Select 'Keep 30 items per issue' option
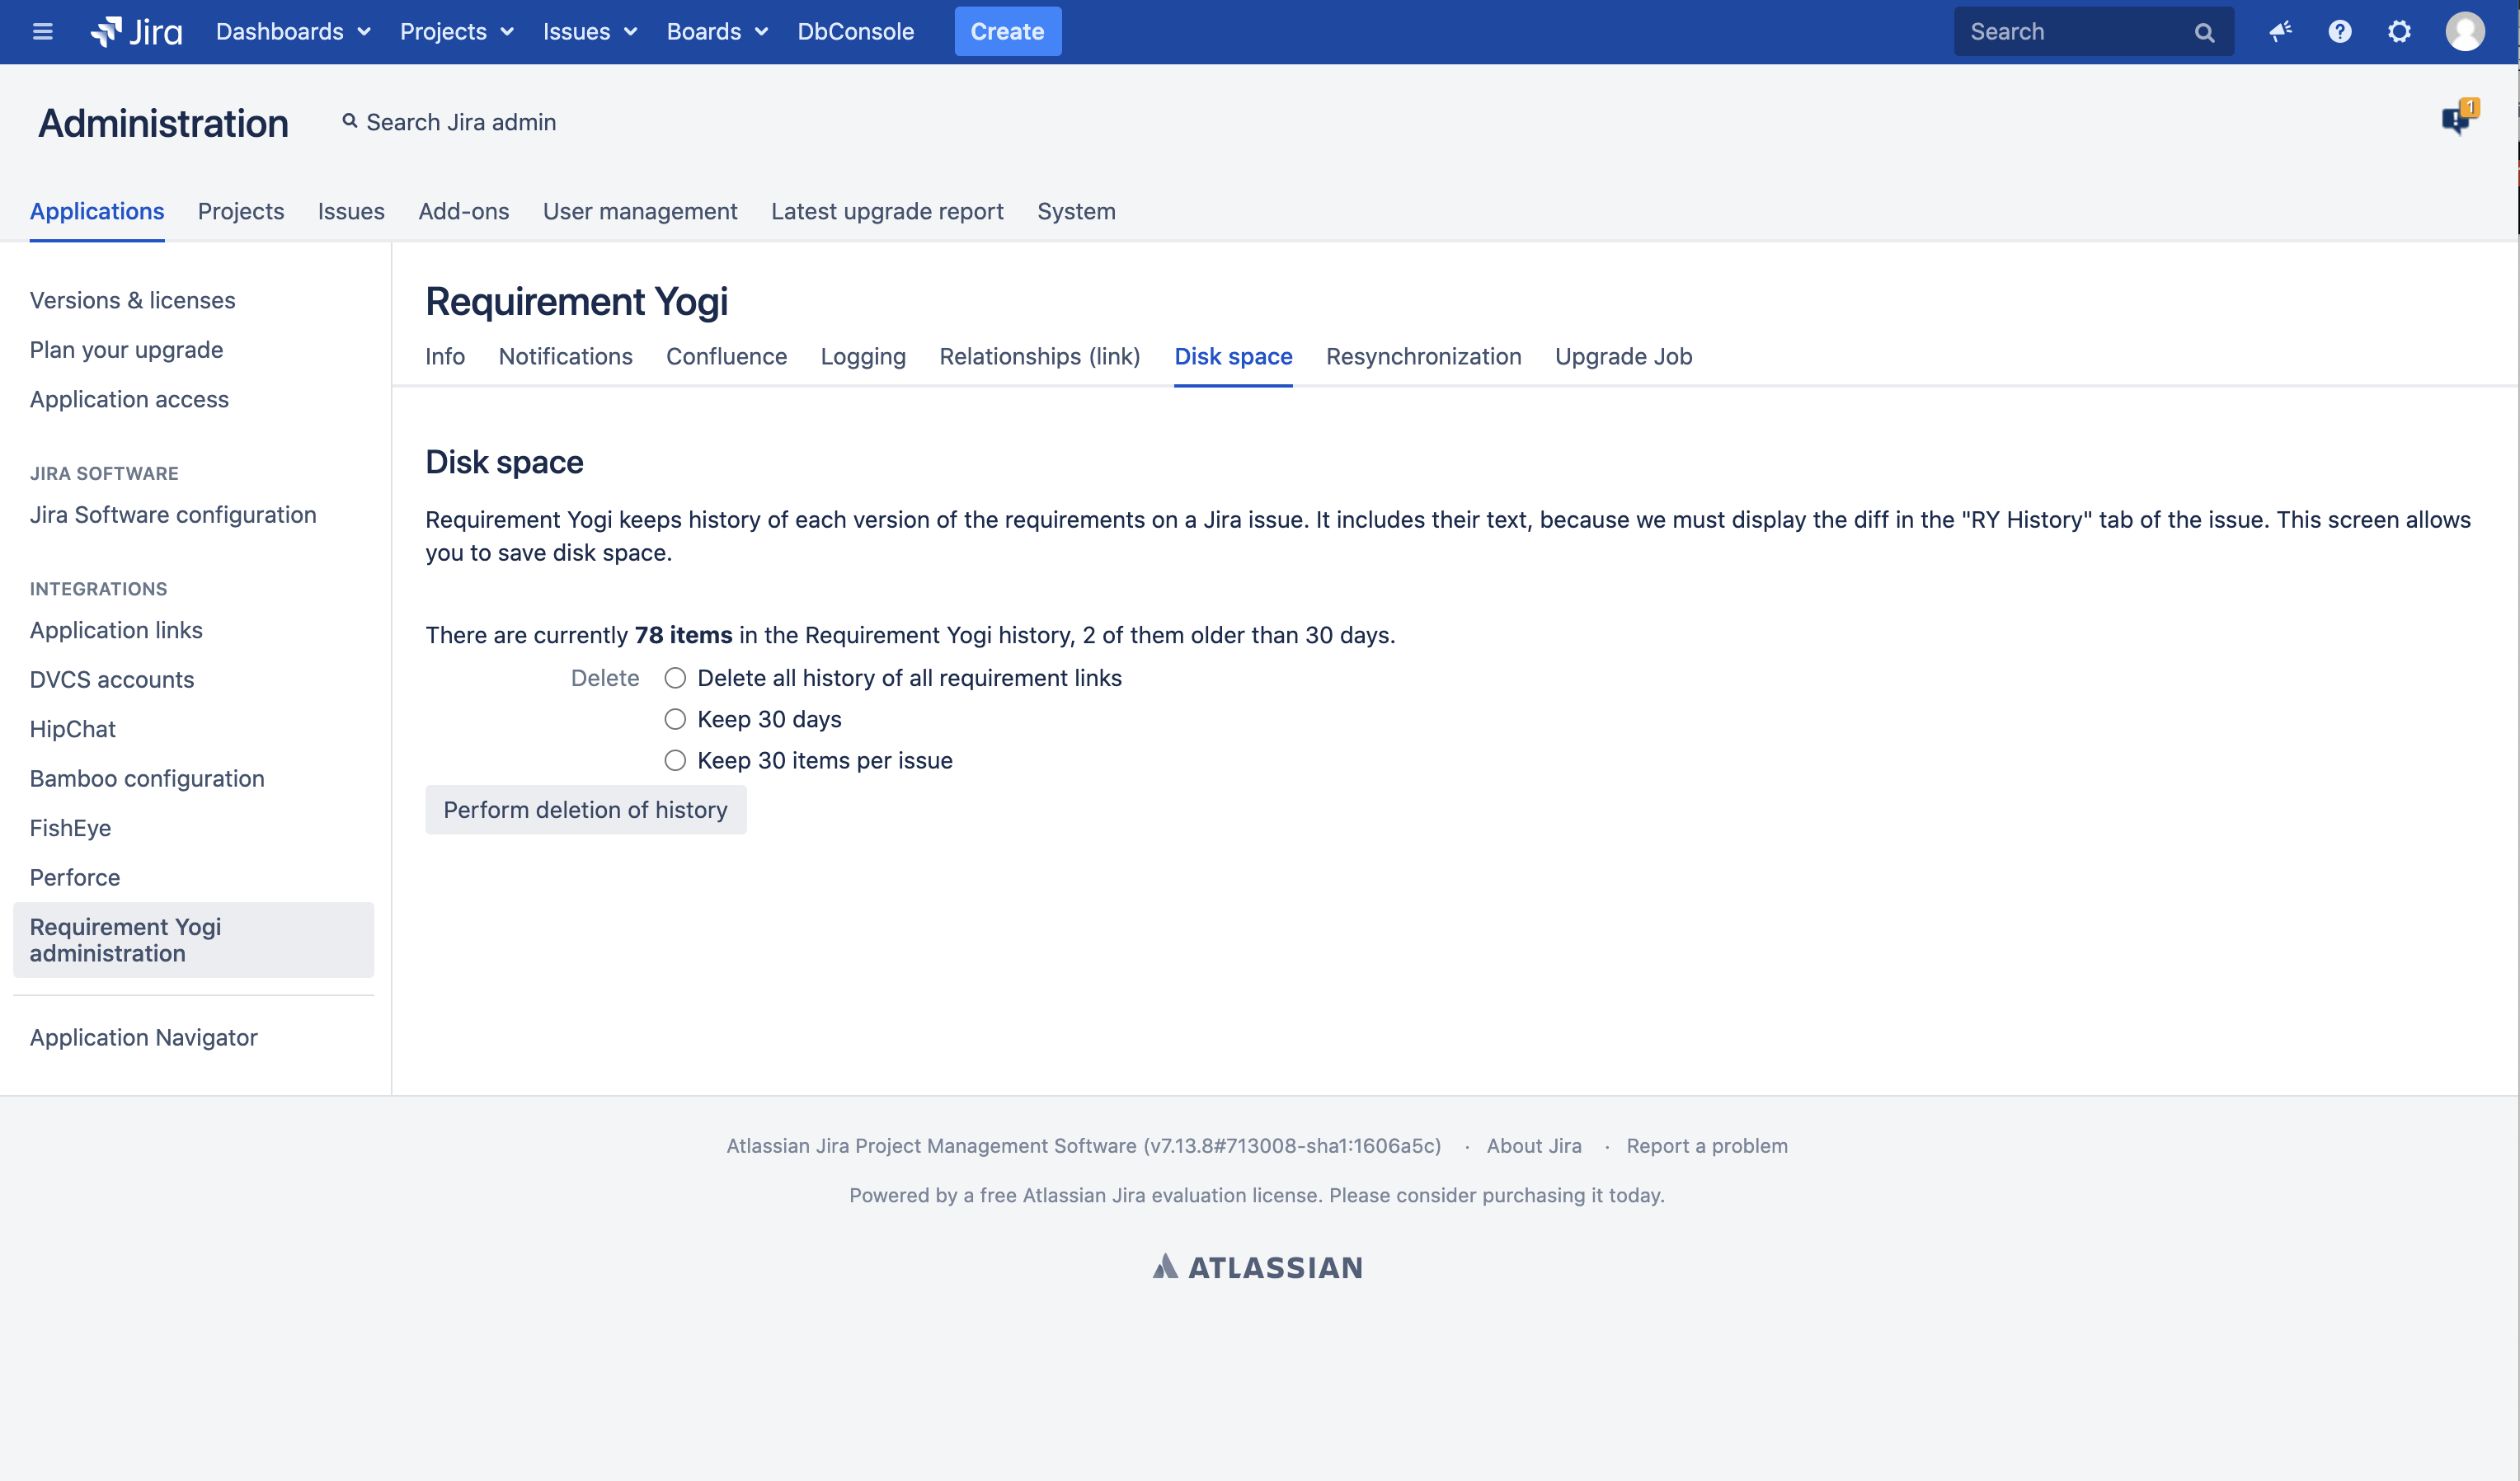This screenshot has width=2520, height=1481. click(x=675, y=761)
